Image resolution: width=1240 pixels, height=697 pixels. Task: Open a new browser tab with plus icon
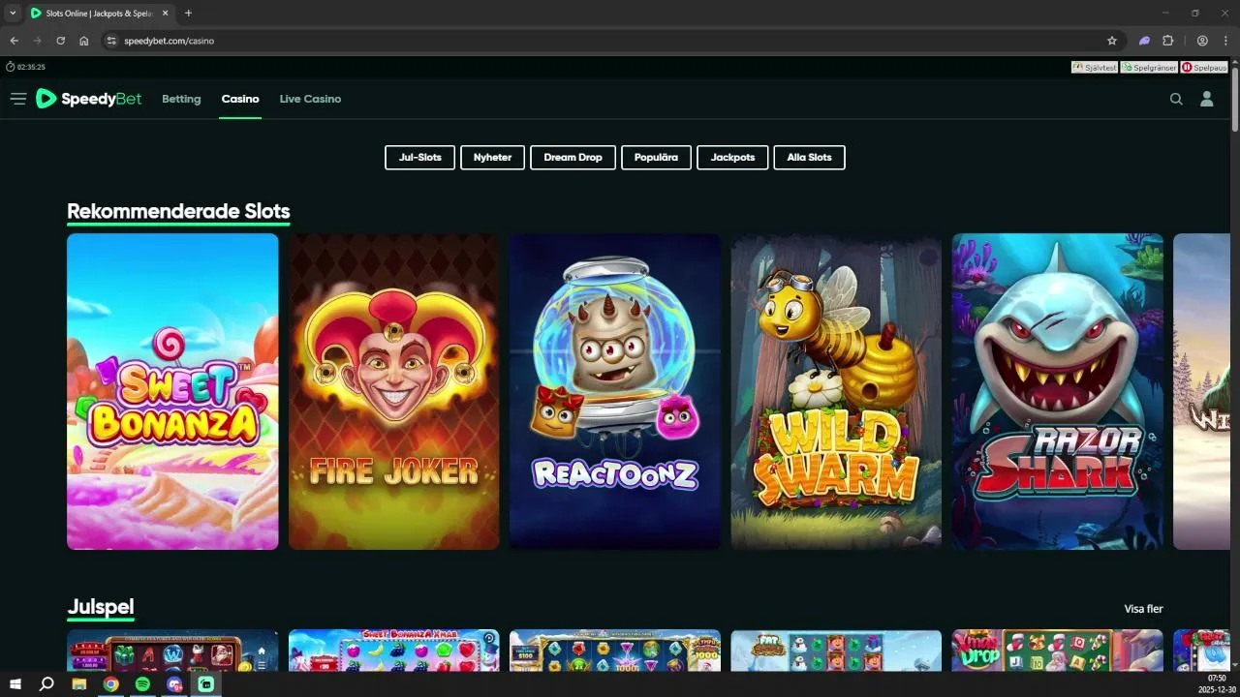click(x=188, y=14)
